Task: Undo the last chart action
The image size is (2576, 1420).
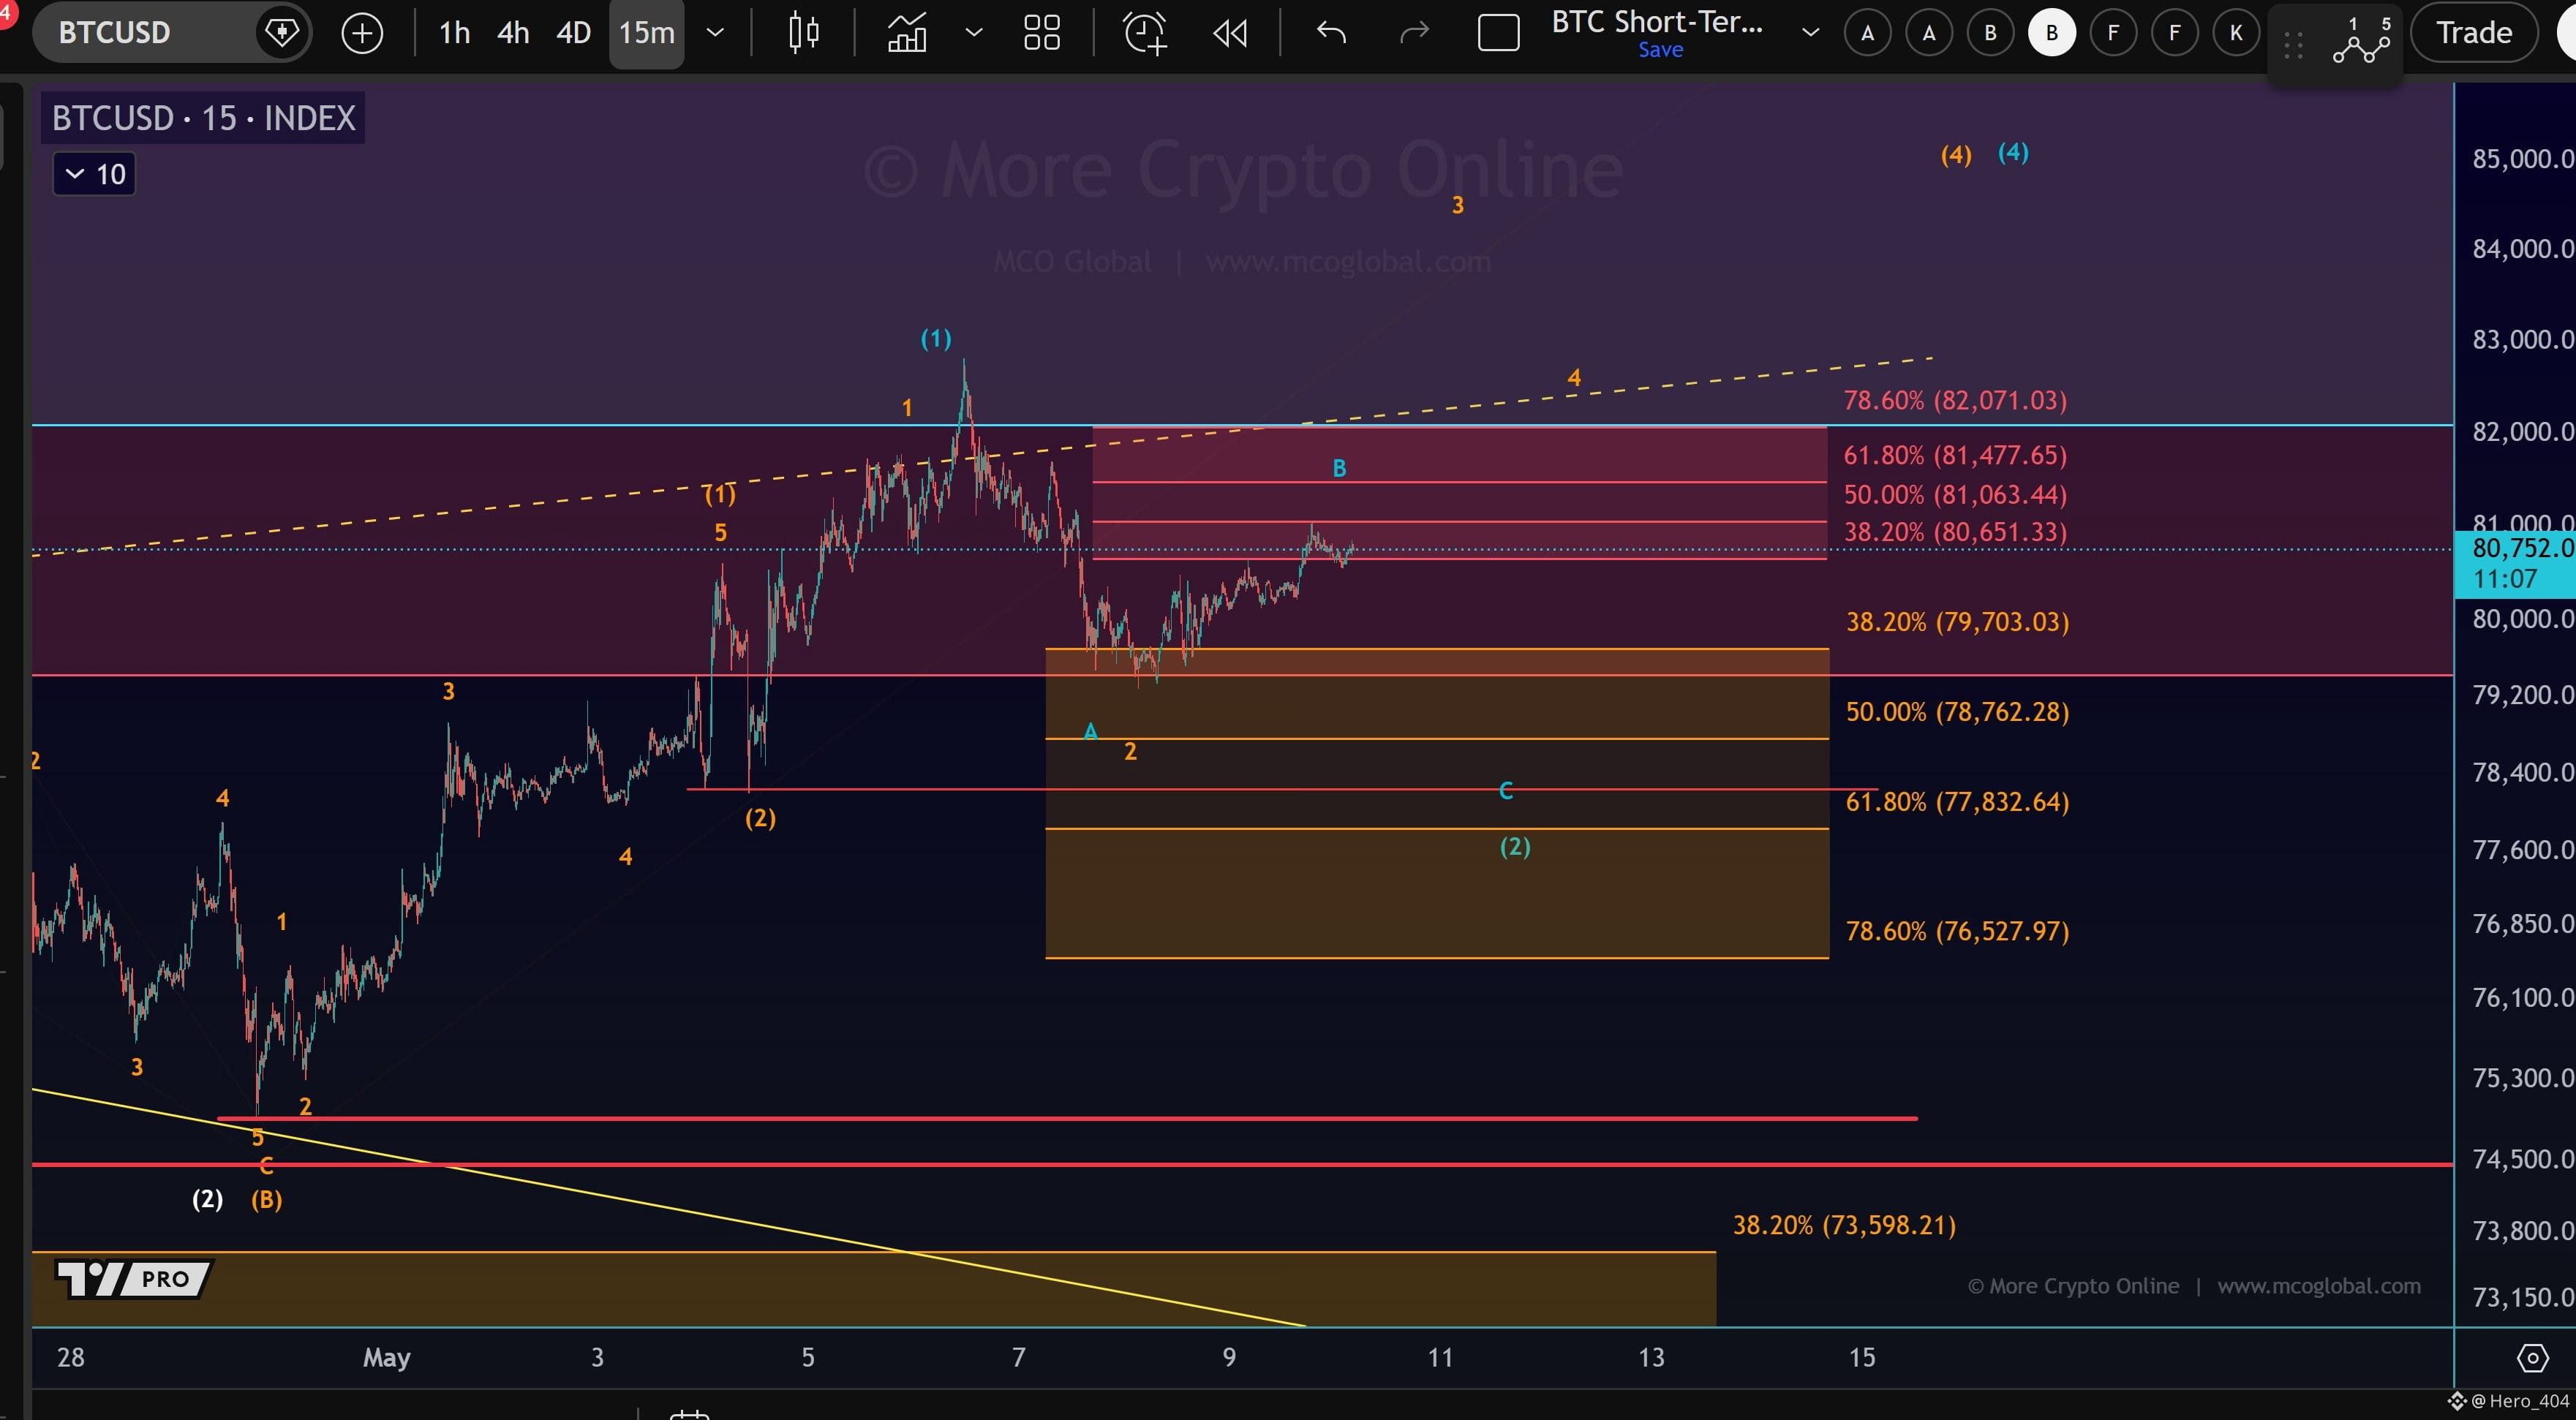Action: [x=1331, y=33]
